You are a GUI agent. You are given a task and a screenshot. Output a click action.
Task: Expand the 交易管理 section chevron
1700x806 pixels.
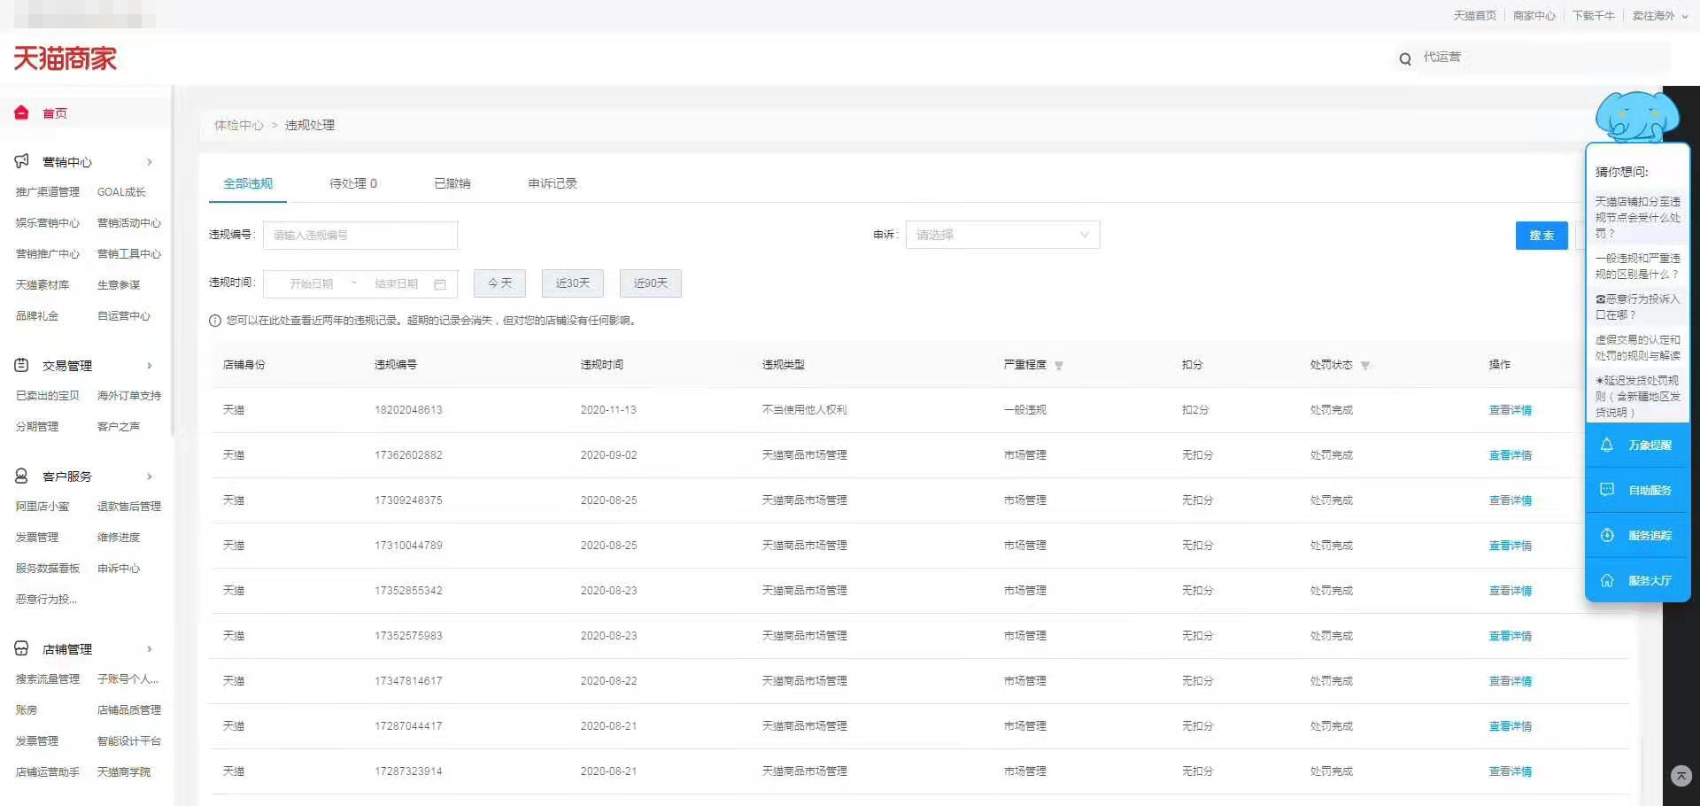click(x=150, y=366)
